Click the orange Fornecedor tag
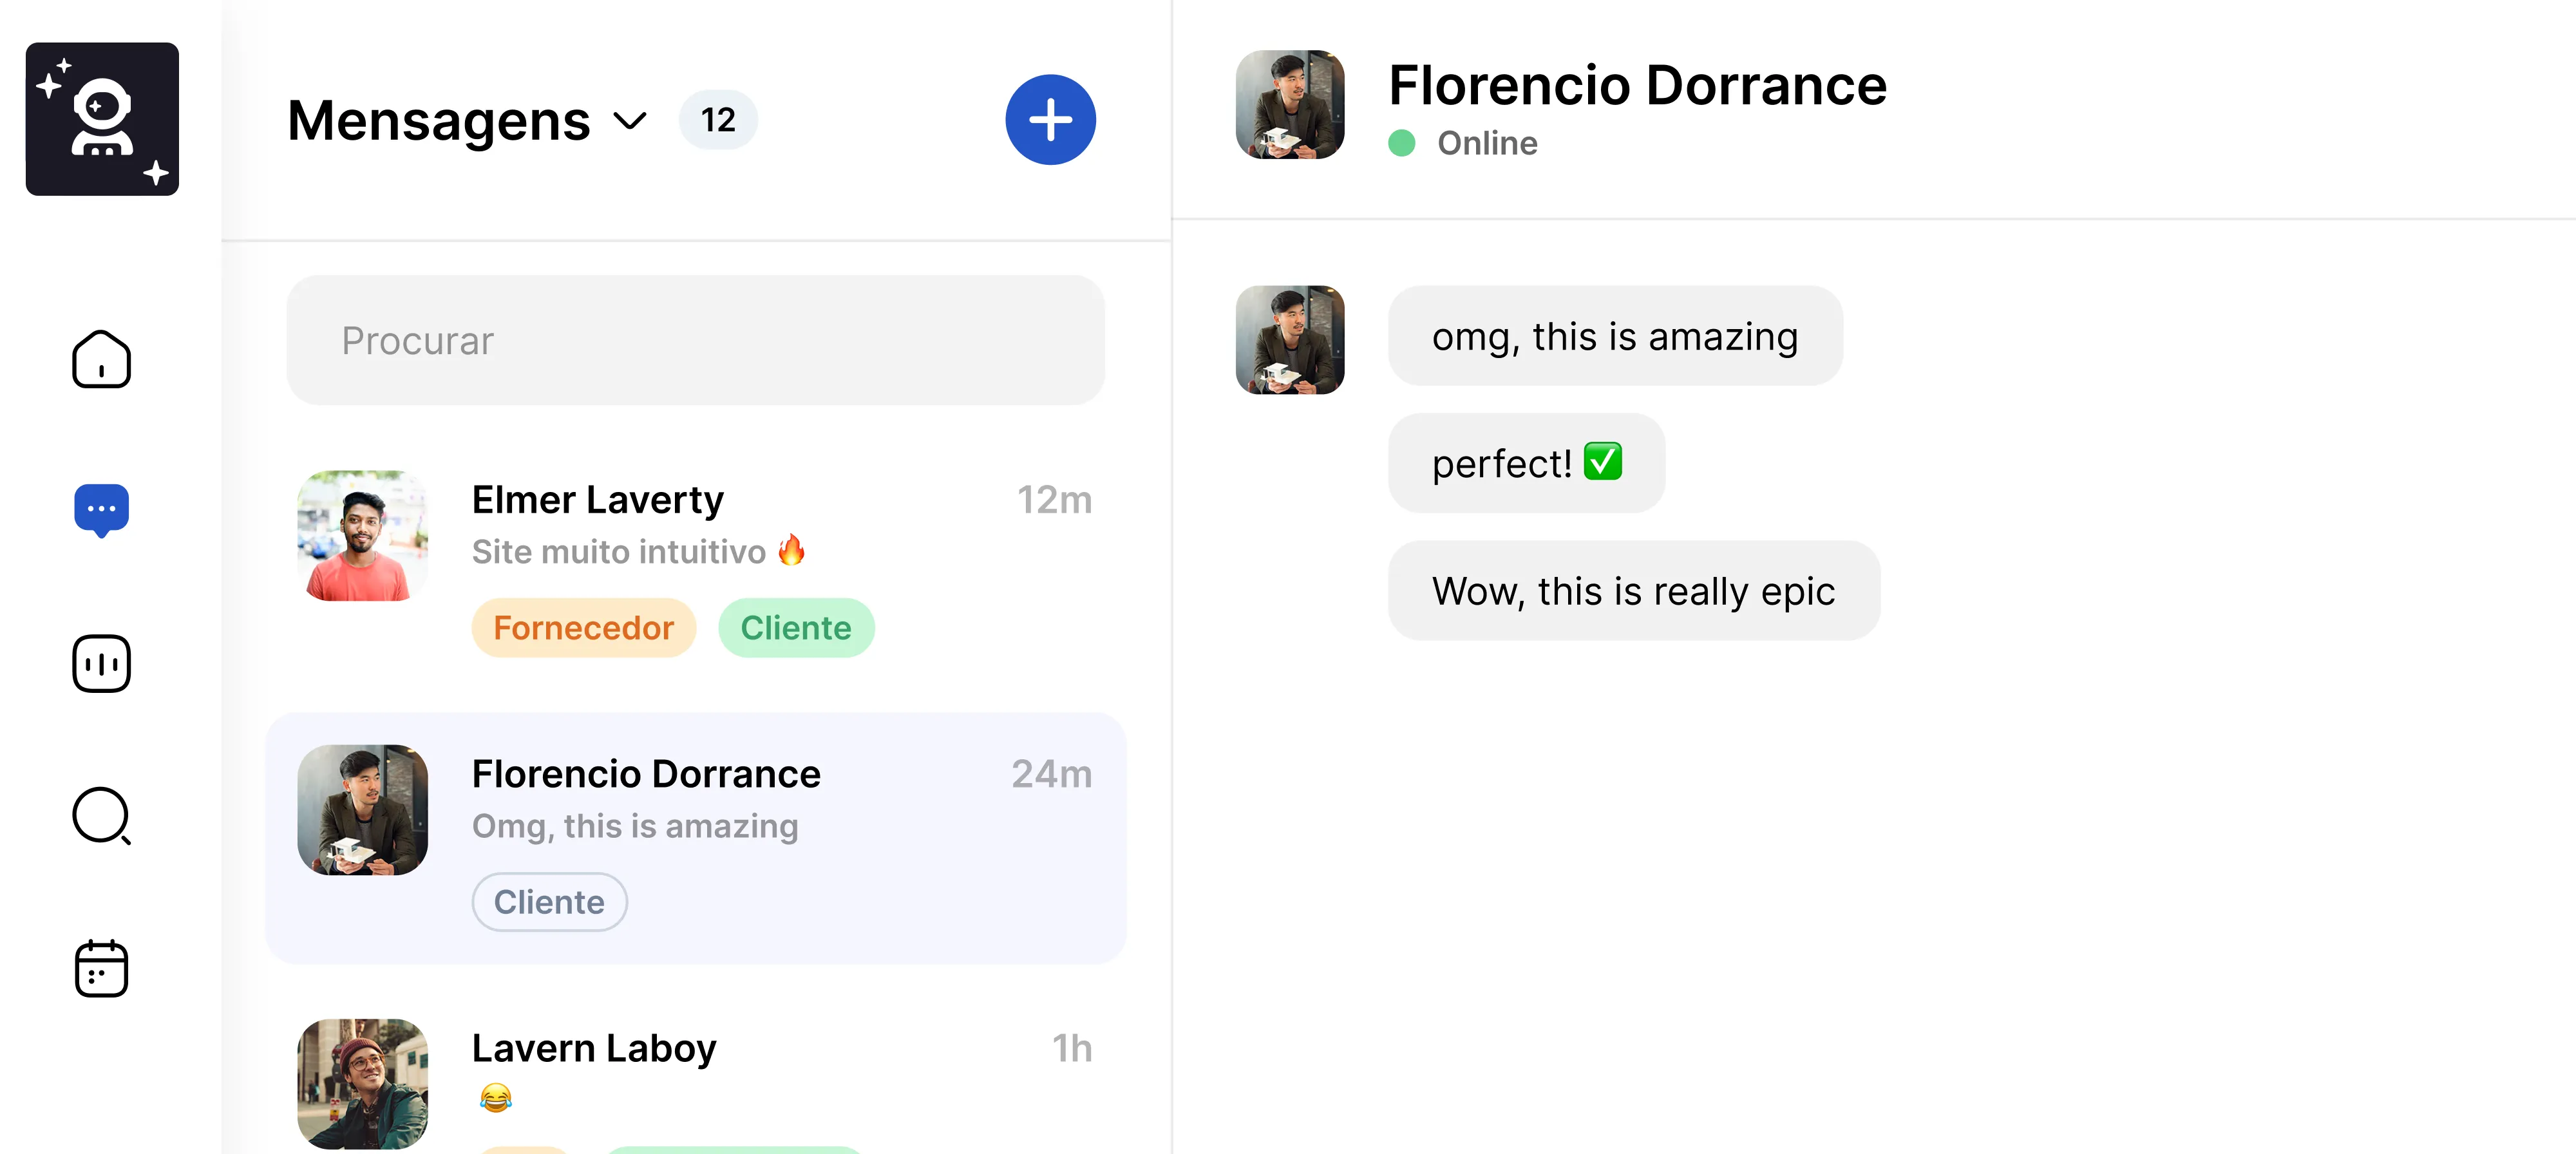2576x1154 pixels. point(583,628)
